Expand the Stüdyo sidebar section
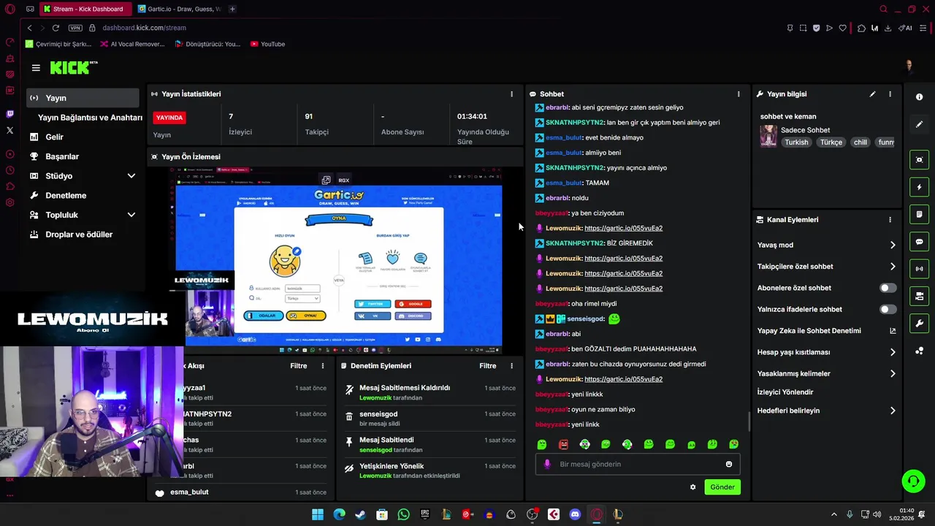Screen dimensions: 935x526 click(131, 176)
